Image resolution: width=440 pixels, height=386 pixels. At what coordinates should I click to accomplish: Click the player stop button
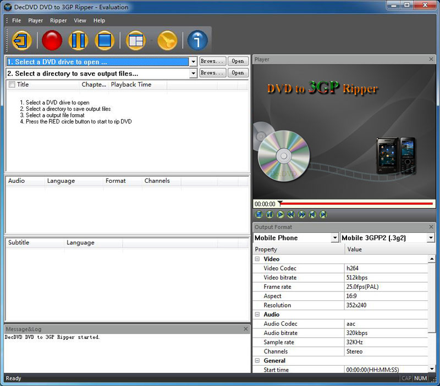coord(259,215)
